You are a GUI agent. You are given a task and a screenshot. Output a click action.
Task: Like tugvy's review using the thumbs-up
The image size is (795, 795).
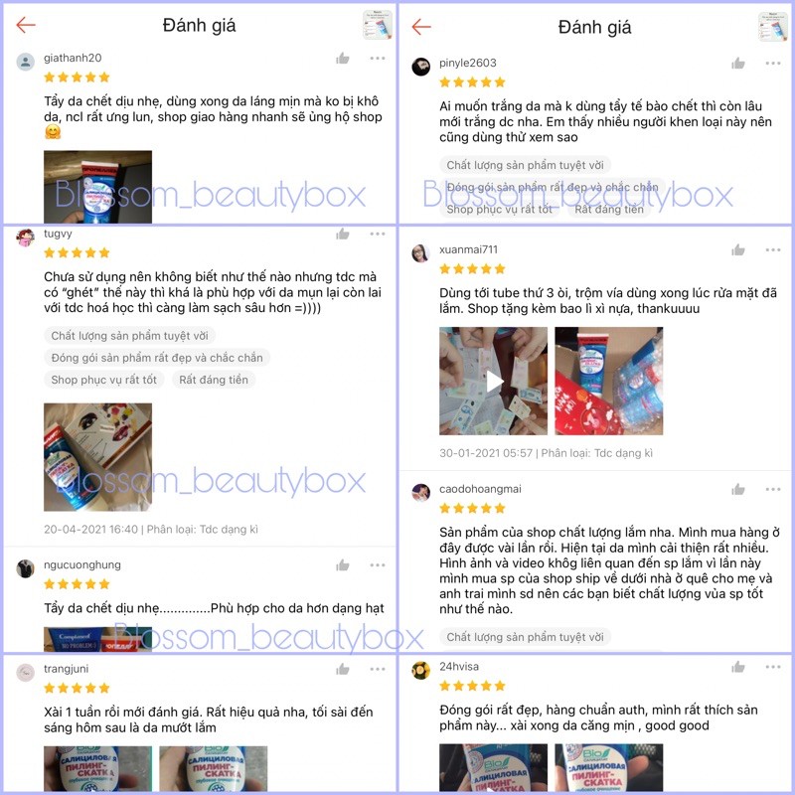tap(343, 234)
